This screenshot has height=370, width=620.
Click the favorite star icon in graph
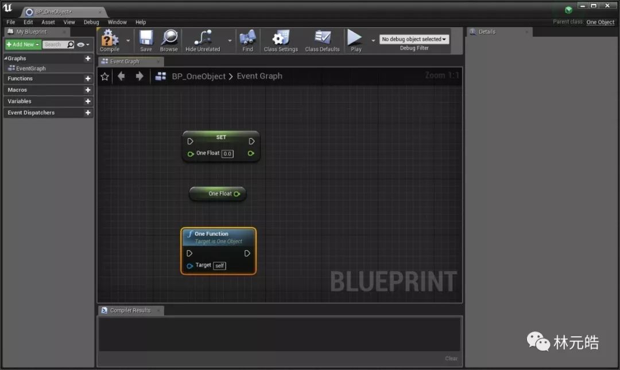coord(104,76)
